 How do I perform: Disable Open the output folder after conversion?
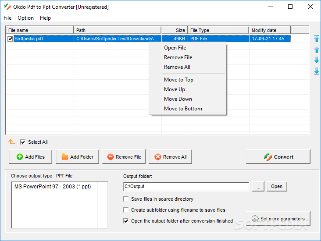pyautogui.click(x=126, y=221)
